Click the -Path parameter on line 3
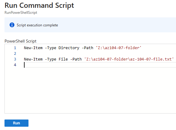 coord(76,59)
